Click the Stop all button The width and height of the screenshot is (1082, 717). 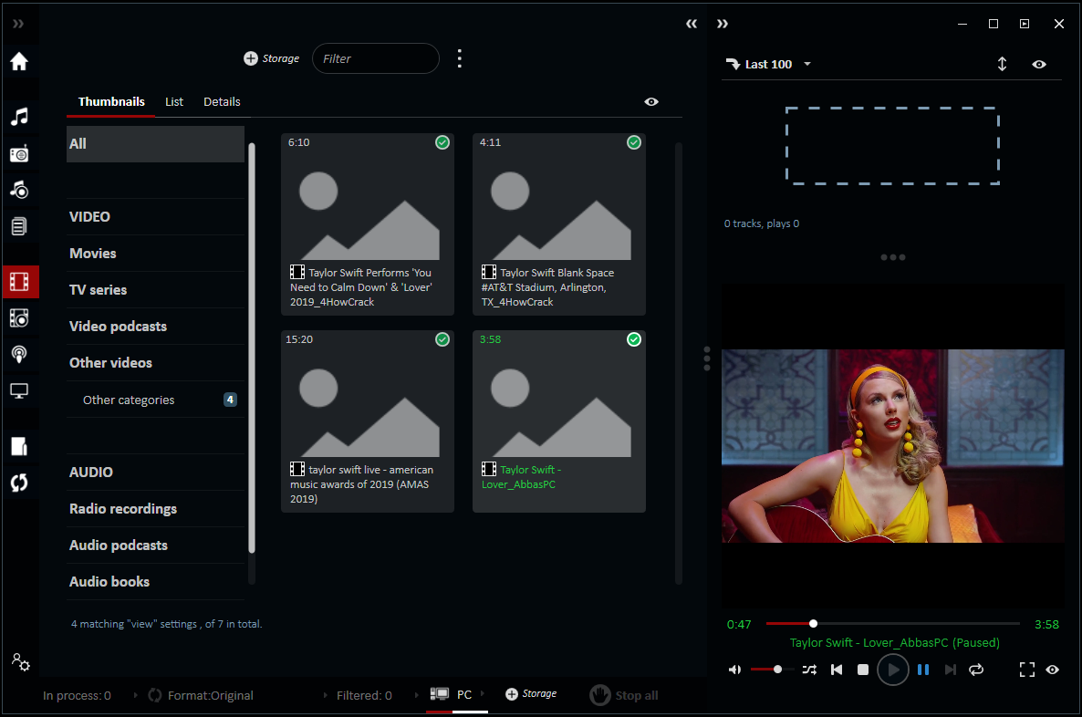click(x=624, y=695)
